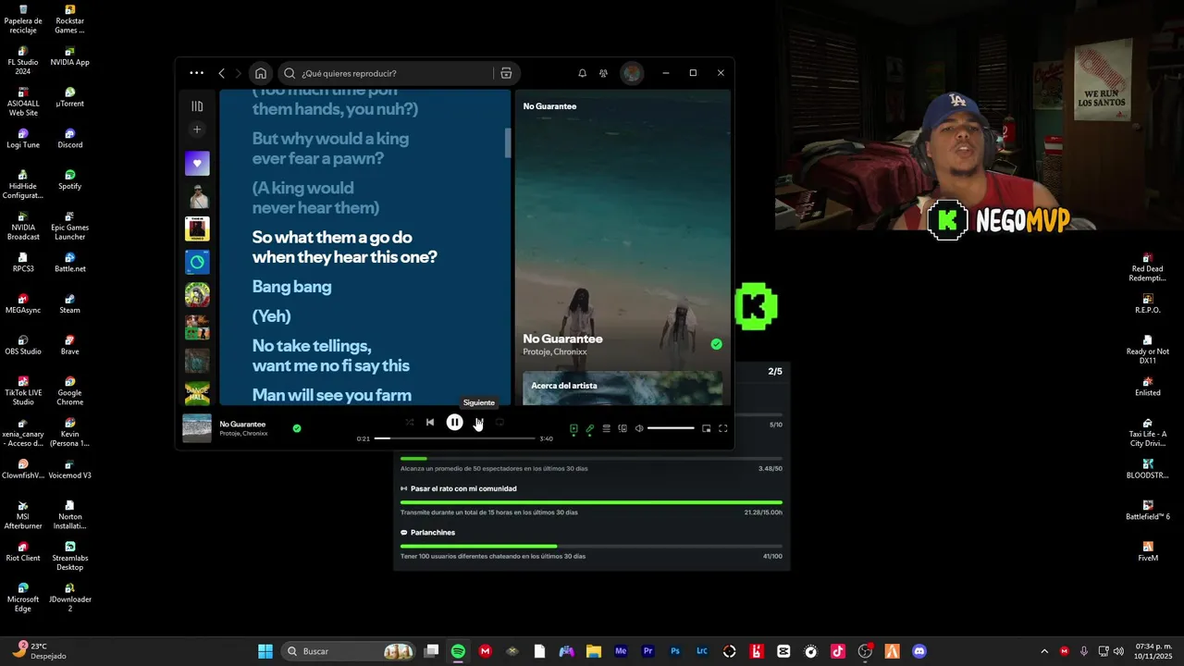1184x666 pixels.
Task: Jump to lyric 'Bang bang'
Action: (291, 287)
